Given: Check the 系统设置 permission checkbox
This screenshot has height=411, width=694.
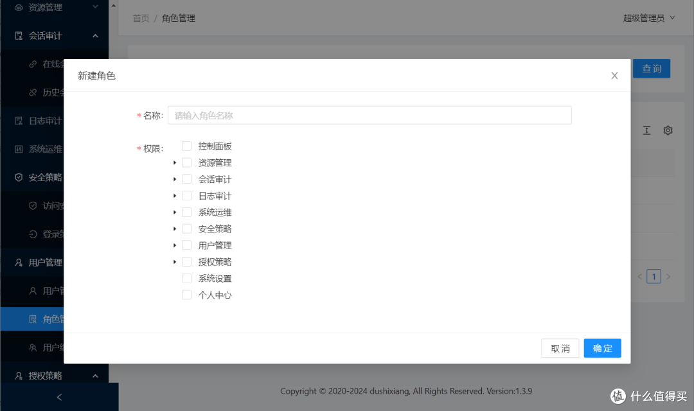Looking at the screenshot, I should (x=187, y=278).
